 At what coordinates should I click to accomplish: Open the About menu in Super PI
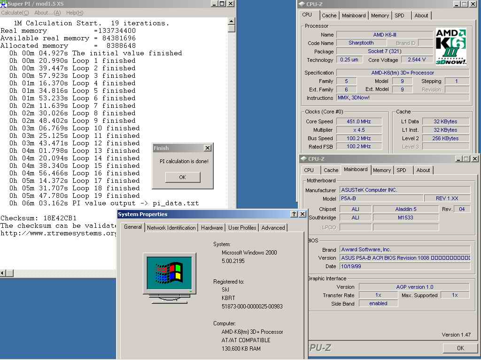tap(47, 13)
